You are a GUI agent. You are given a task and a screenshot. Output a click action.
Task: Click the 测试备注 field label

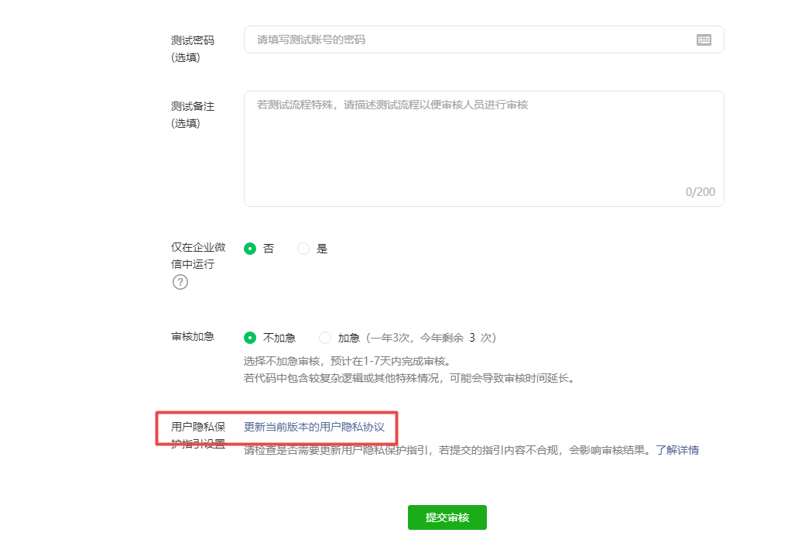coord(193,115)
